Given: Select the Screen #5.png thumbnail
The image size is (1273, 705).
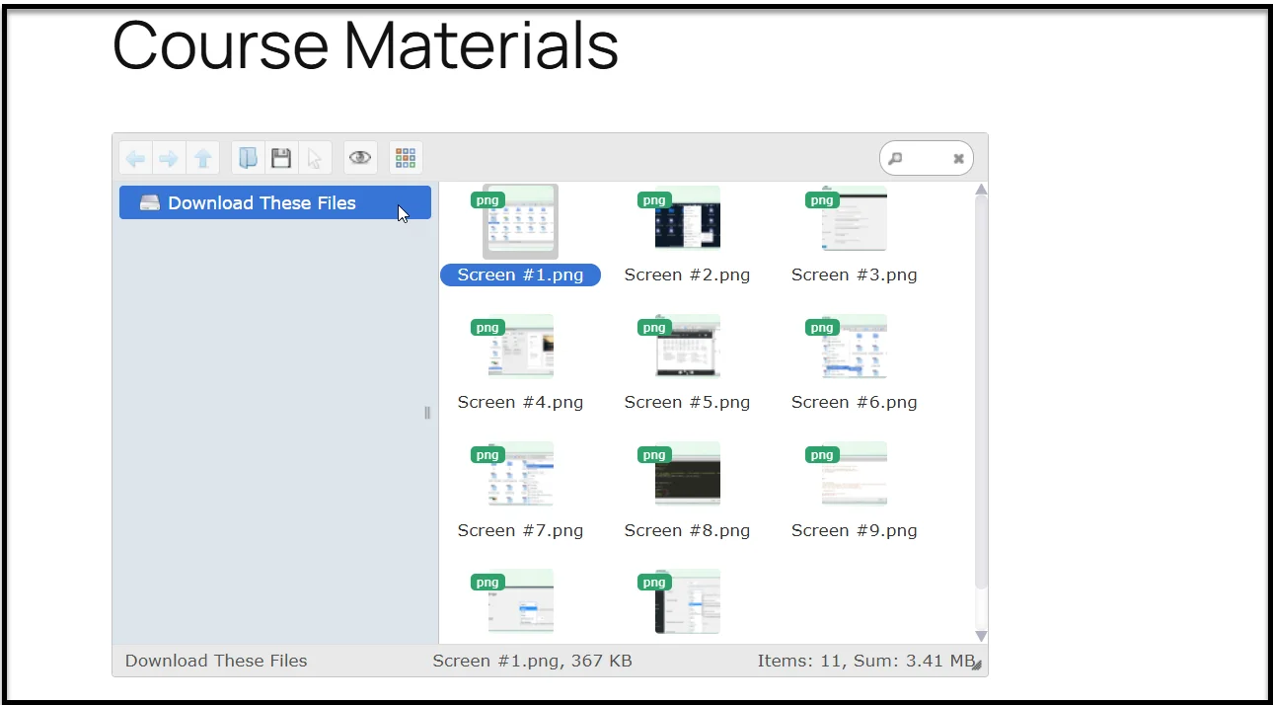Looking at the screenshot, I should click(687, 347).
